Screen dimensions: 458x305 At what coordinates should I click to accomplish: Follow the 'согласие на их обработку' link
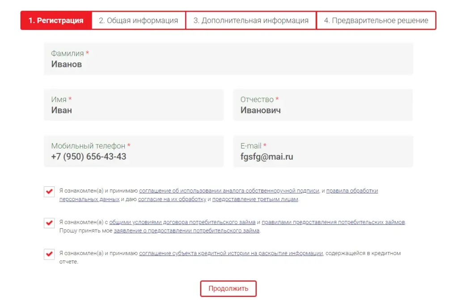click(x=172, y=199)
